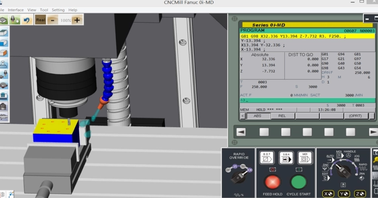Click the square soft key button under REL
378x198 pixels.
tap(286, 132)
